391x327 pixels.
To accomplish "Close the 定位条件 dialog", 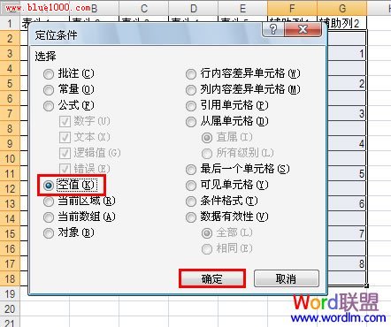I will [x=303, y=29].
